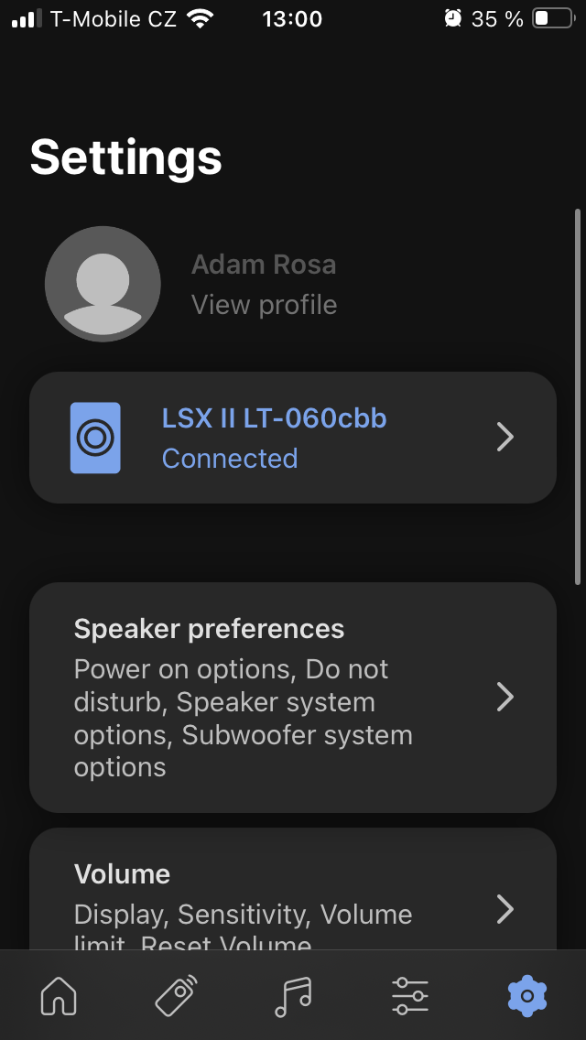Expand the Volume row chevron
The height and width of the screenshot is (1040, 586).
click(x=505, y=909)
